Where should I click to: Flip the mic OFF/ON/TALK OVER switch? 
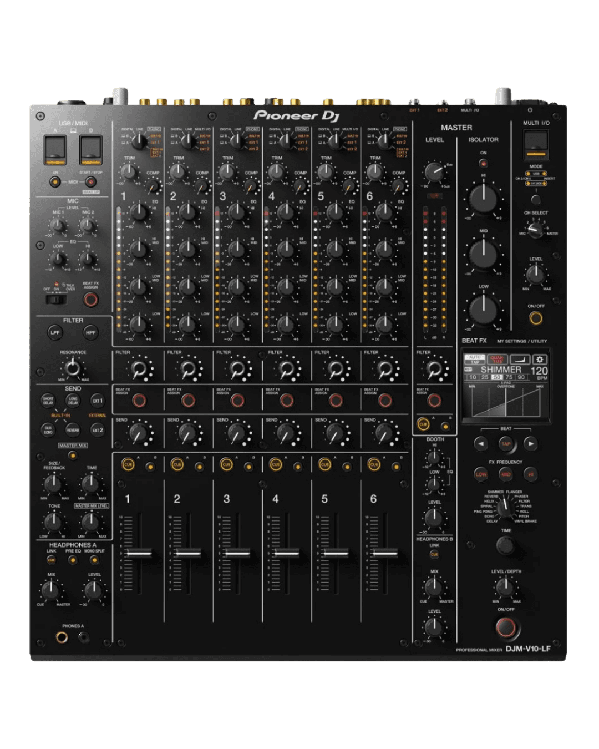point(56,300)
